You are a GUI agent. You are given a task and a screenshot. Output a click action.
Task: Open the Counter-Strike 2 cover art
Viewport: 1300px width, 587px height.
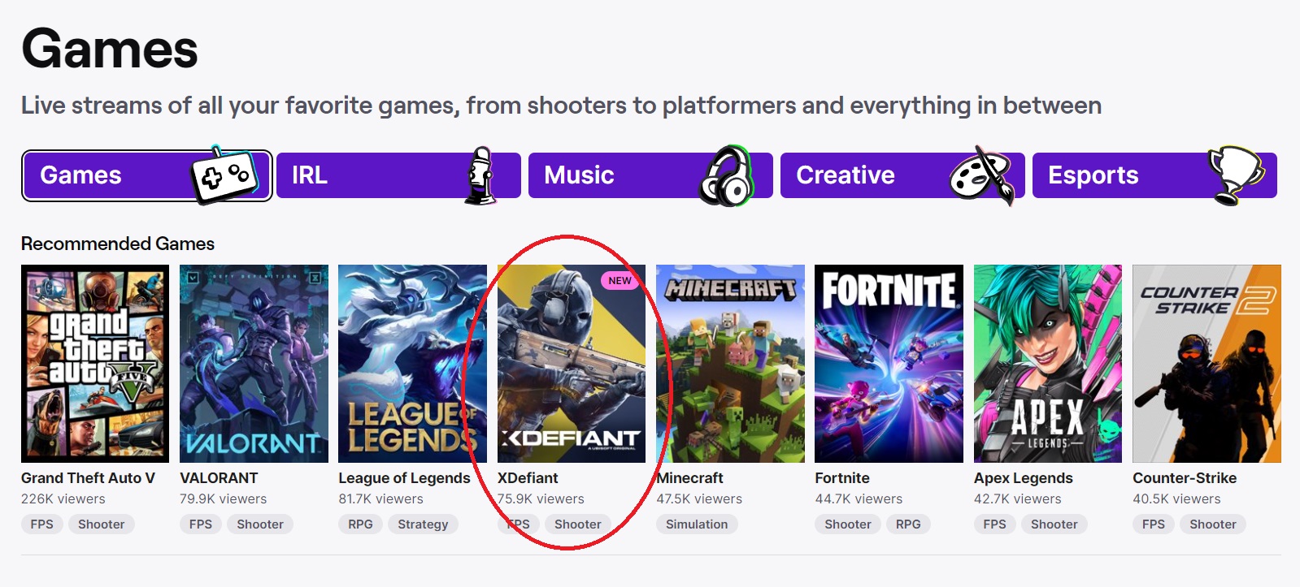[1207, 364]
